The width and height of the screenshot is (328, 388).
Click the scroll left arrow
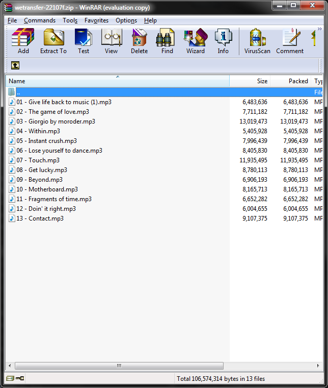[x=10, y=366]
